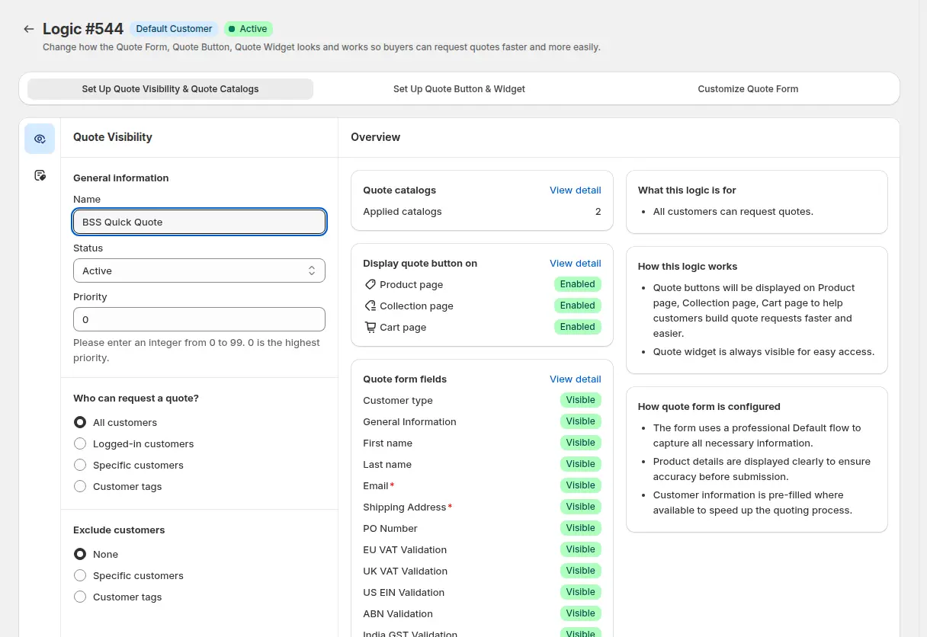Click the PO Number field label
Screen dimensions: 927x637
coord(390,529)
